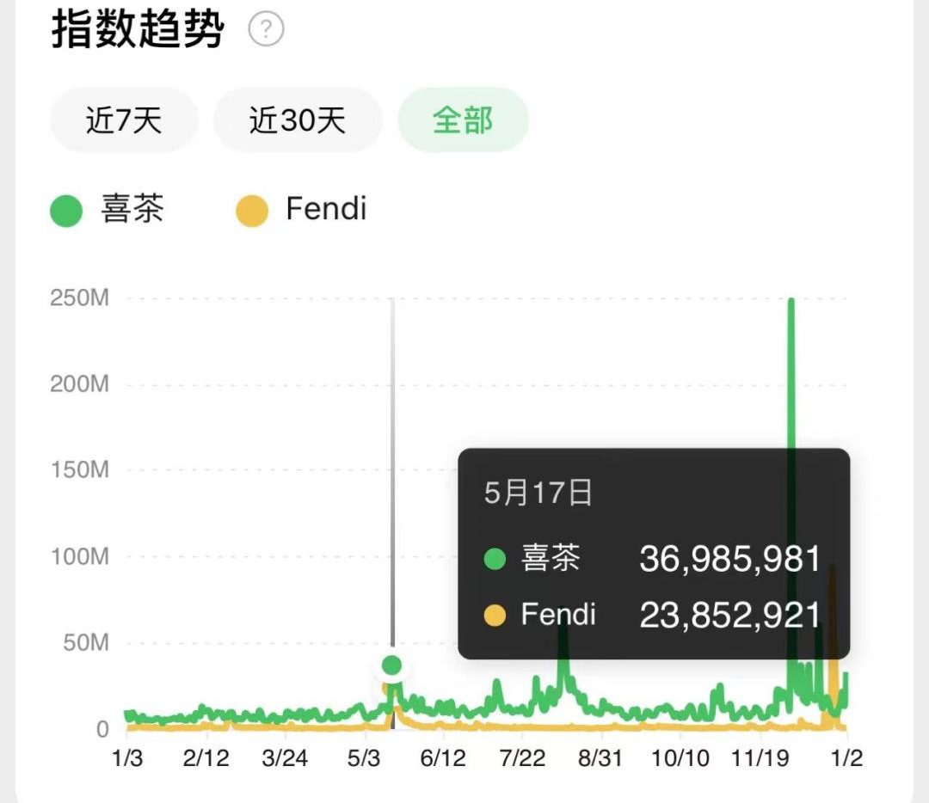Open the help question mark icon
The height and width of the screenshot is (803, 929).
click(x=266, y=29)
